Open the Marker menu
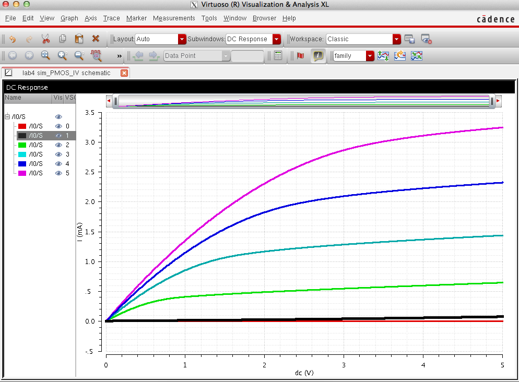This screenshot has height=382, width=519. 136,18
